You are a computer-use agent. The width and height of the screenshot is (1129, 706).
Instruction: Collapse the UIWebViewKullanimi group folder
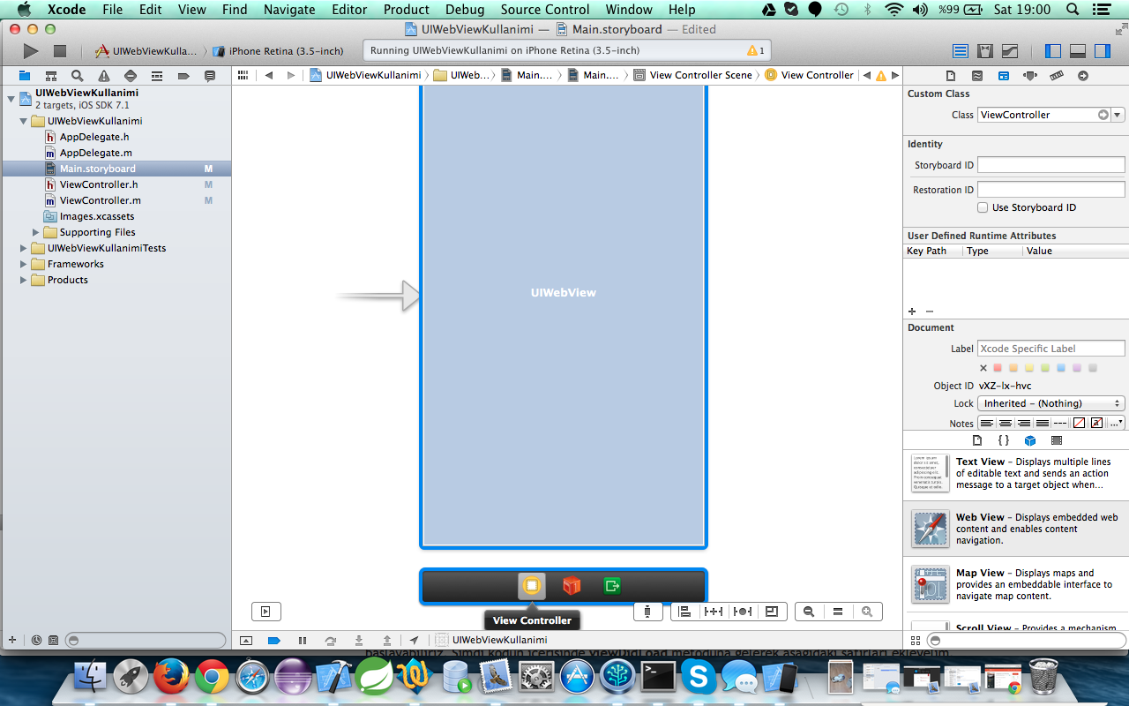[24, 121]
